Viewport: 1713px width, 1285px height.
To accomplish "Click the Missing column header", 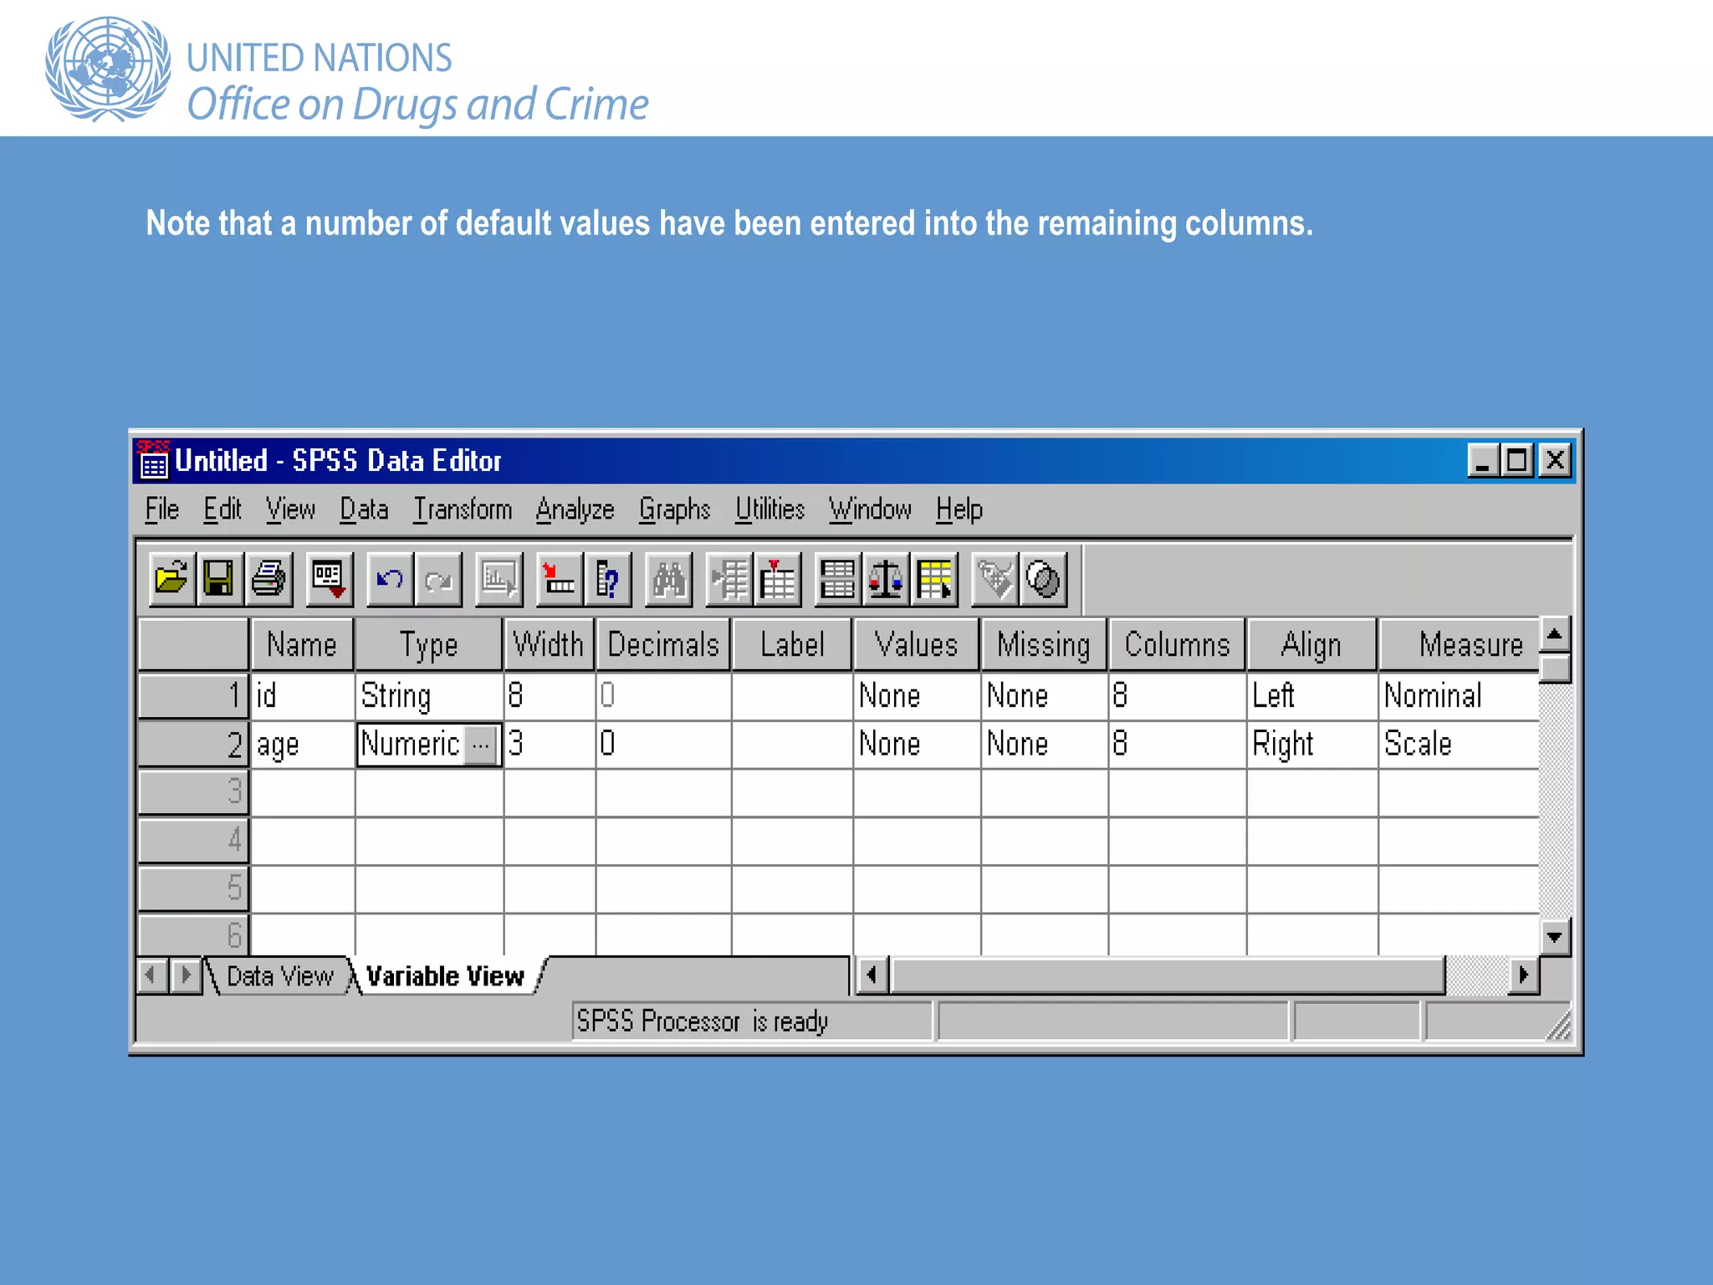I will [1044, 645].
